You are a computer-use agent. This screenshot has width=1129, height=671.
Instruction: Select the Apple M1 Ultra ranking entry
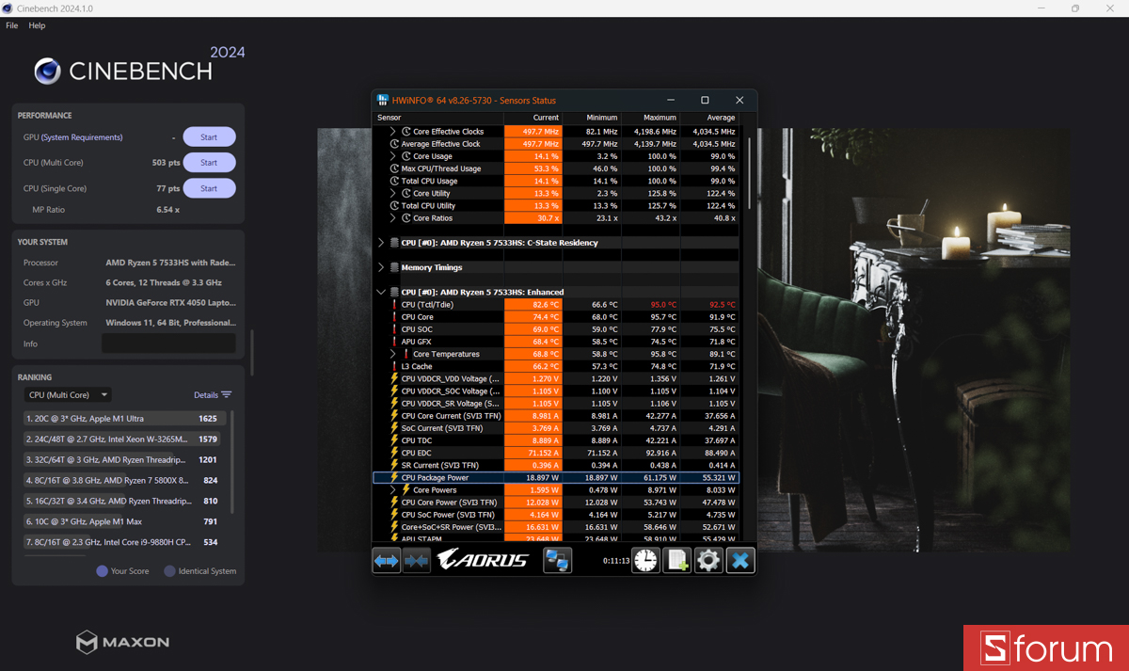[126, 418]
